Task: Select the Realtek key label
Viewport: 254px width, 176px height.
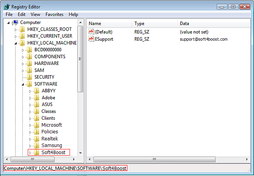Action: coord(50,139)
